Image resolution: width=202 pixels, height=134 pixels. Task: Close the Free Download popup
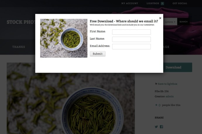tap(160, 18)
